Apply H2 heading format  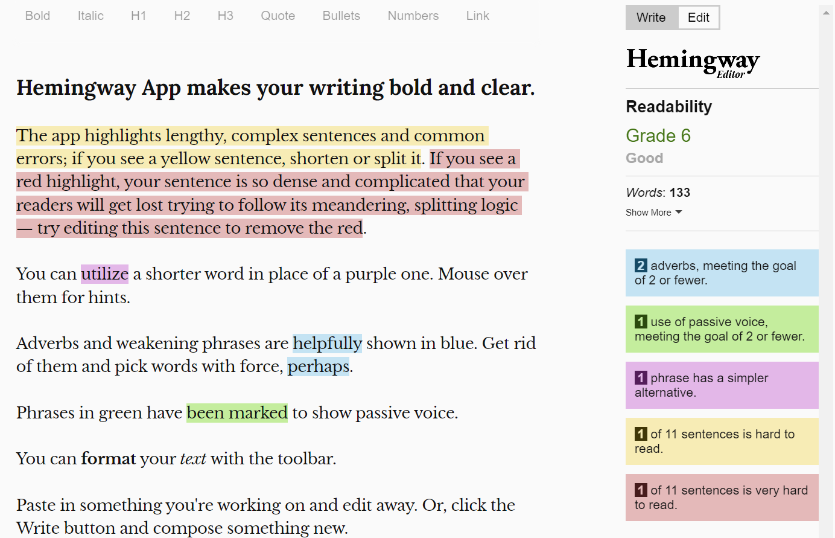coord(182,16)
